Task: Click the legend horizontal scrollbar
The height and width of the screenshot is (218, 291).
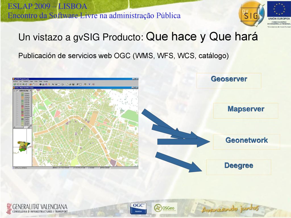Action: coord(21,127)
